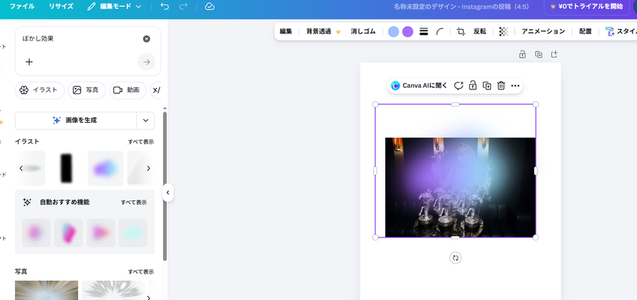Select the blue-pink blob blur recommendation
The image size is (637, 300).
[x=69, y=232]
